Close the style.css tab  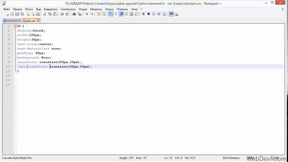tap(38, 21)
